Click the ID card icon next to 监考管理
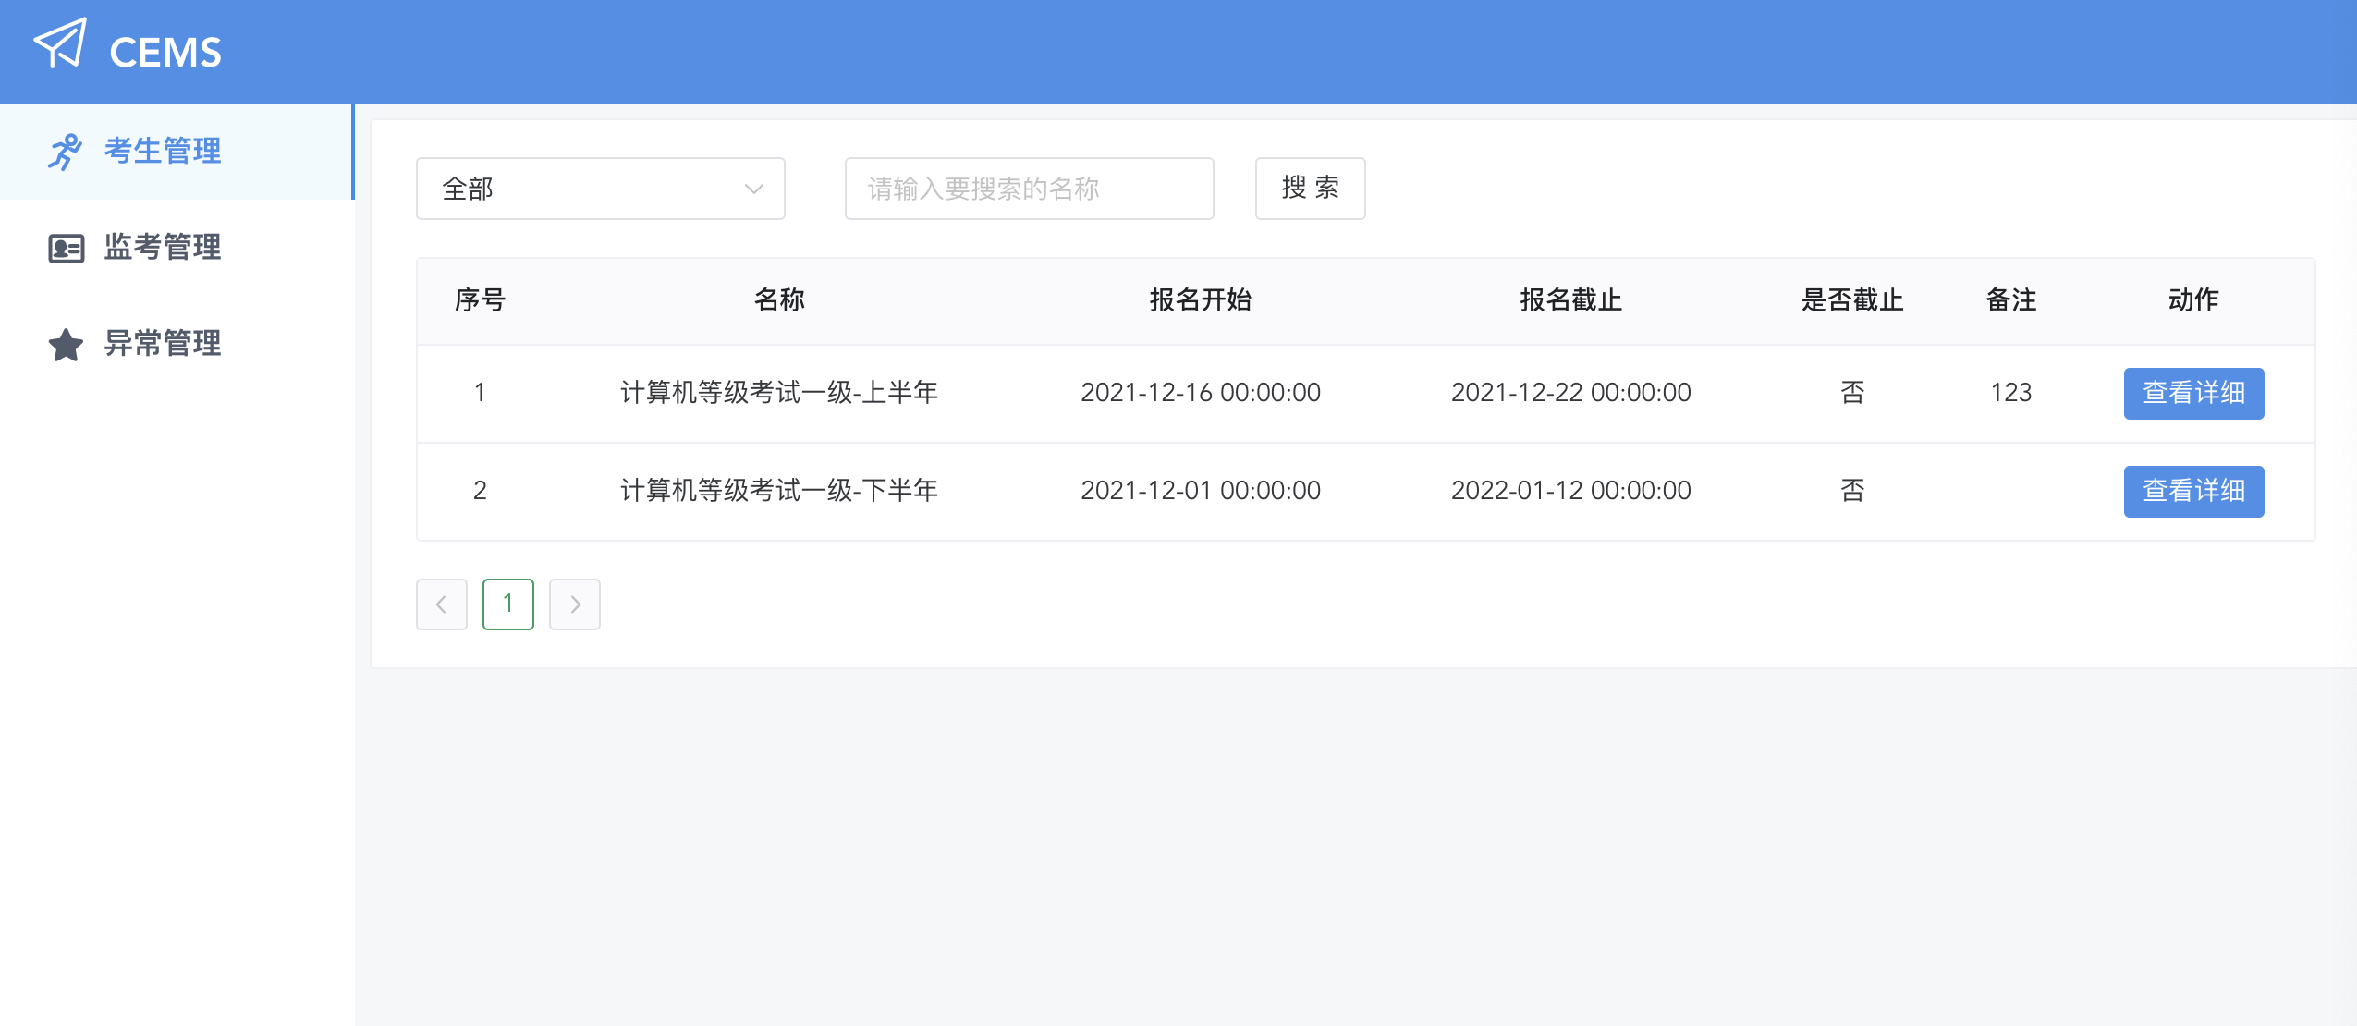 click(66, 248)
